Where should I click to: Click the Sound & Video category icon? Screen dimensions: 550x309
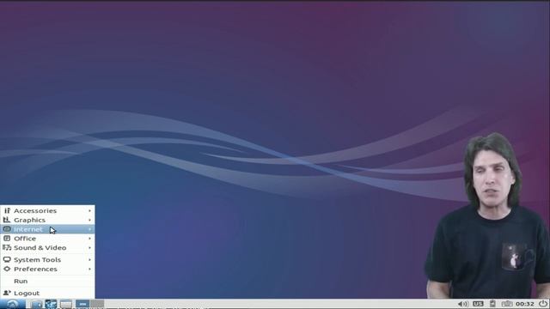tap(7, 248)
